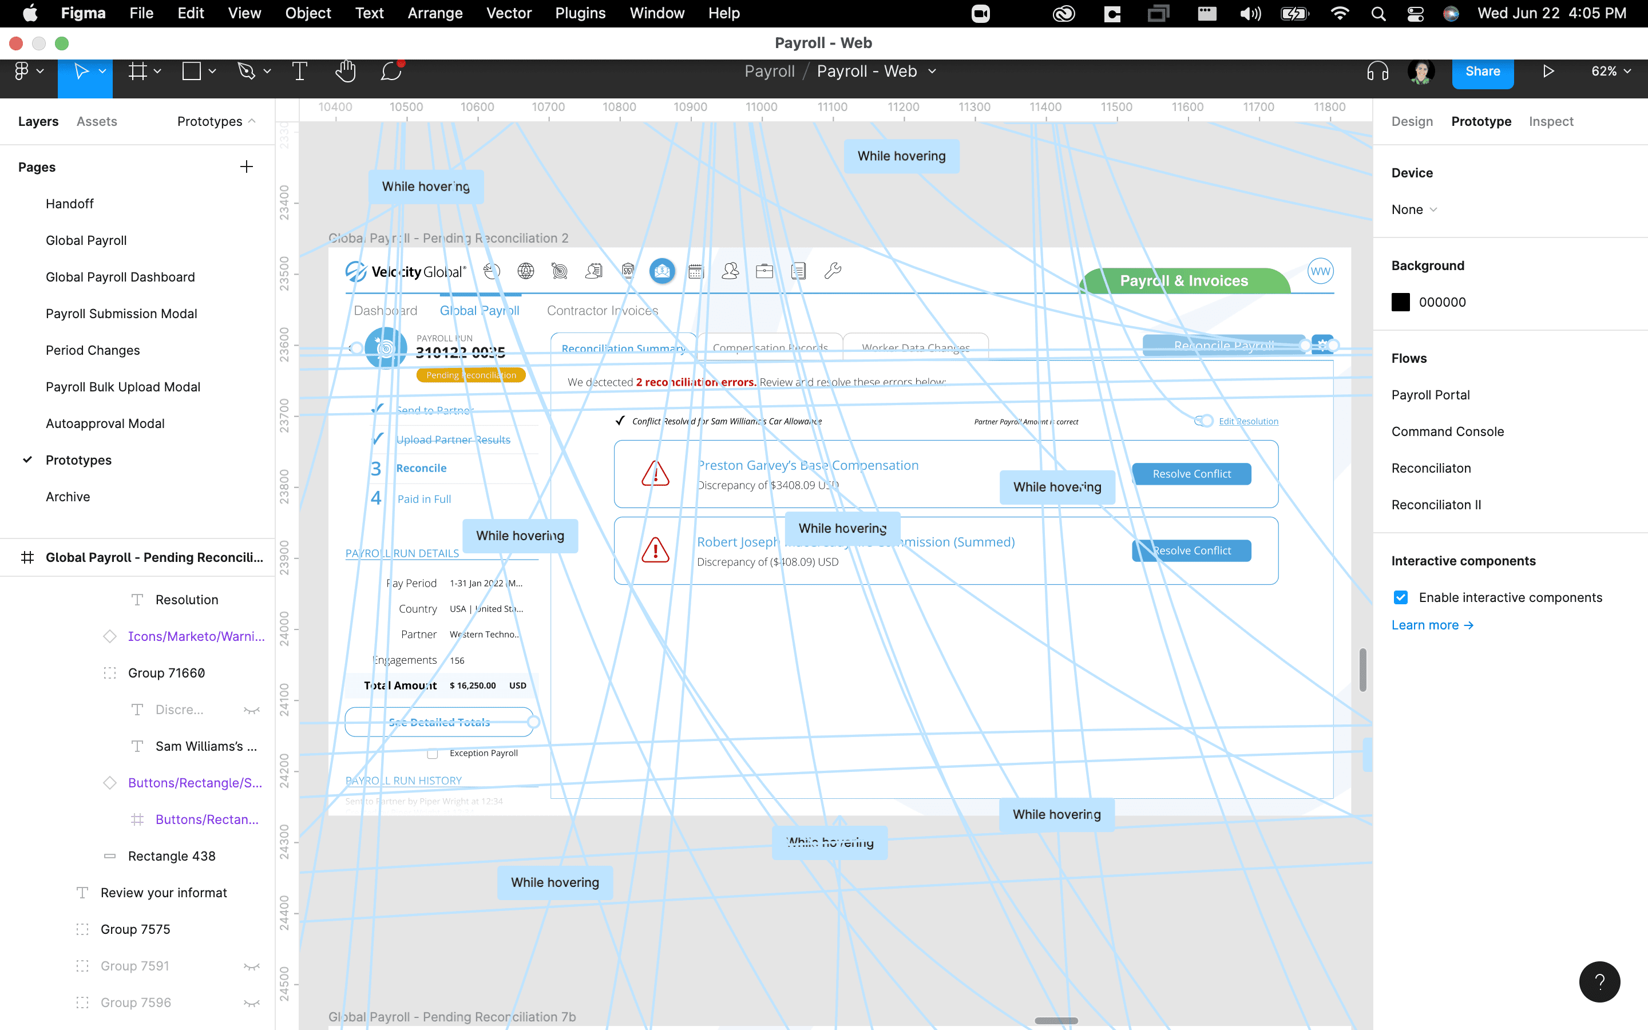Switch to the Inspect tab
Image resolution: width=1648 pixels, height=1030 pixels.
coord(1551,121)
